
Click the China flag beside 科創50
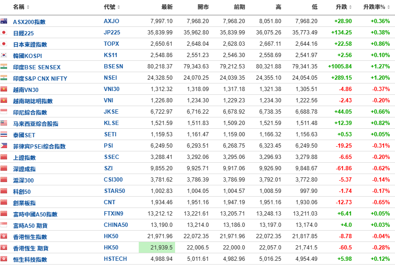pos(4,191)
